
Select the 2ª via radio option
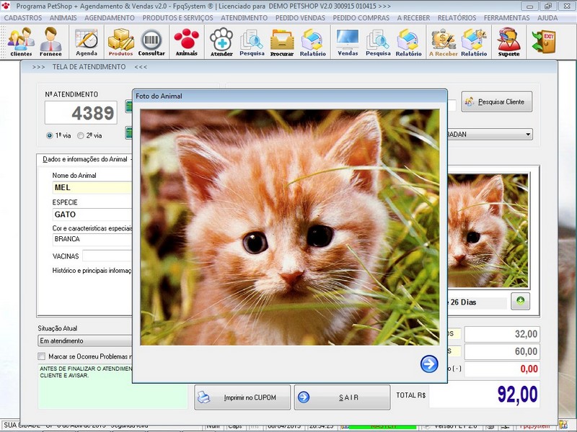point(81,135)
